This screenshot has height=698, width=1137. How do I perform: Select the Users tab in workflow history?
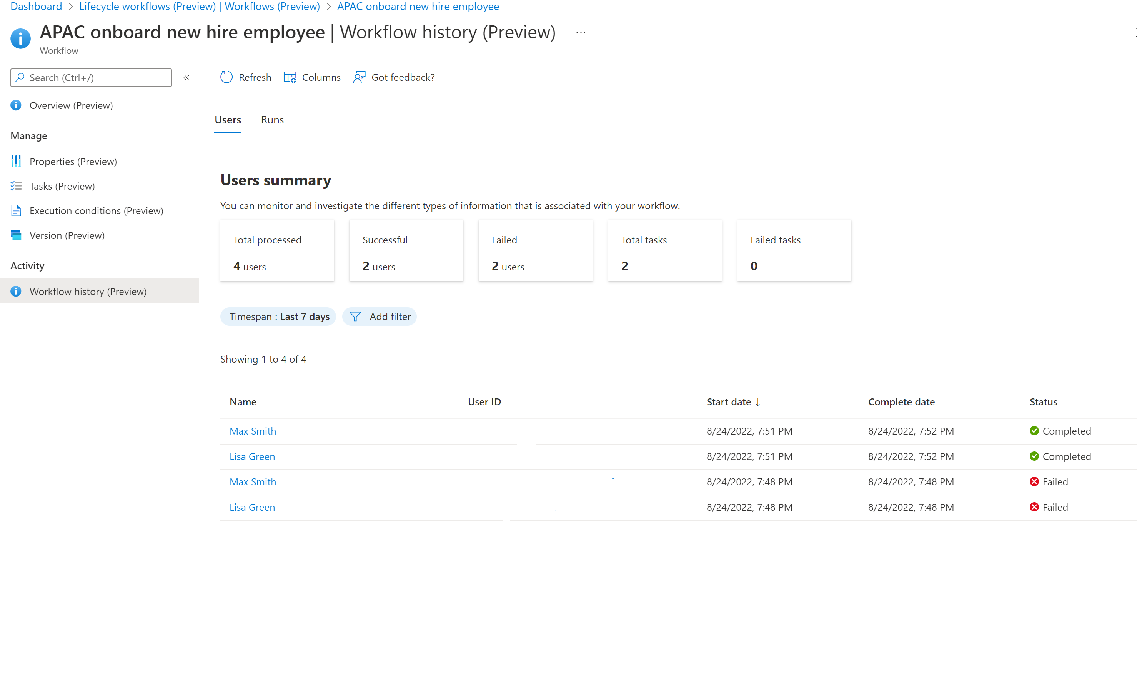point(227,120)
